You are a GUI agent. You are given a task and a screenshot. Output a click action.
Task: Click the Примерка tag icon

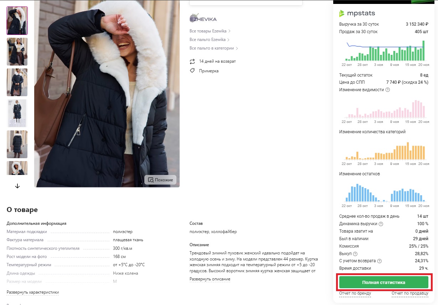[x=192, y=71]
